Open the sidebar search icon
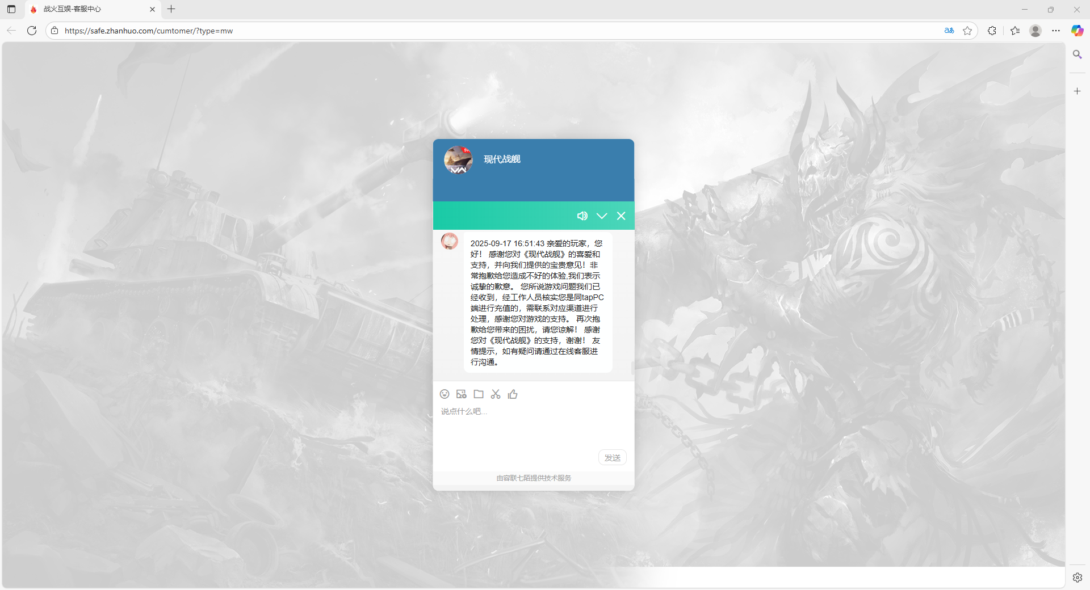The height and width of the screenshot is (590, 1090). coord(1077,54)
